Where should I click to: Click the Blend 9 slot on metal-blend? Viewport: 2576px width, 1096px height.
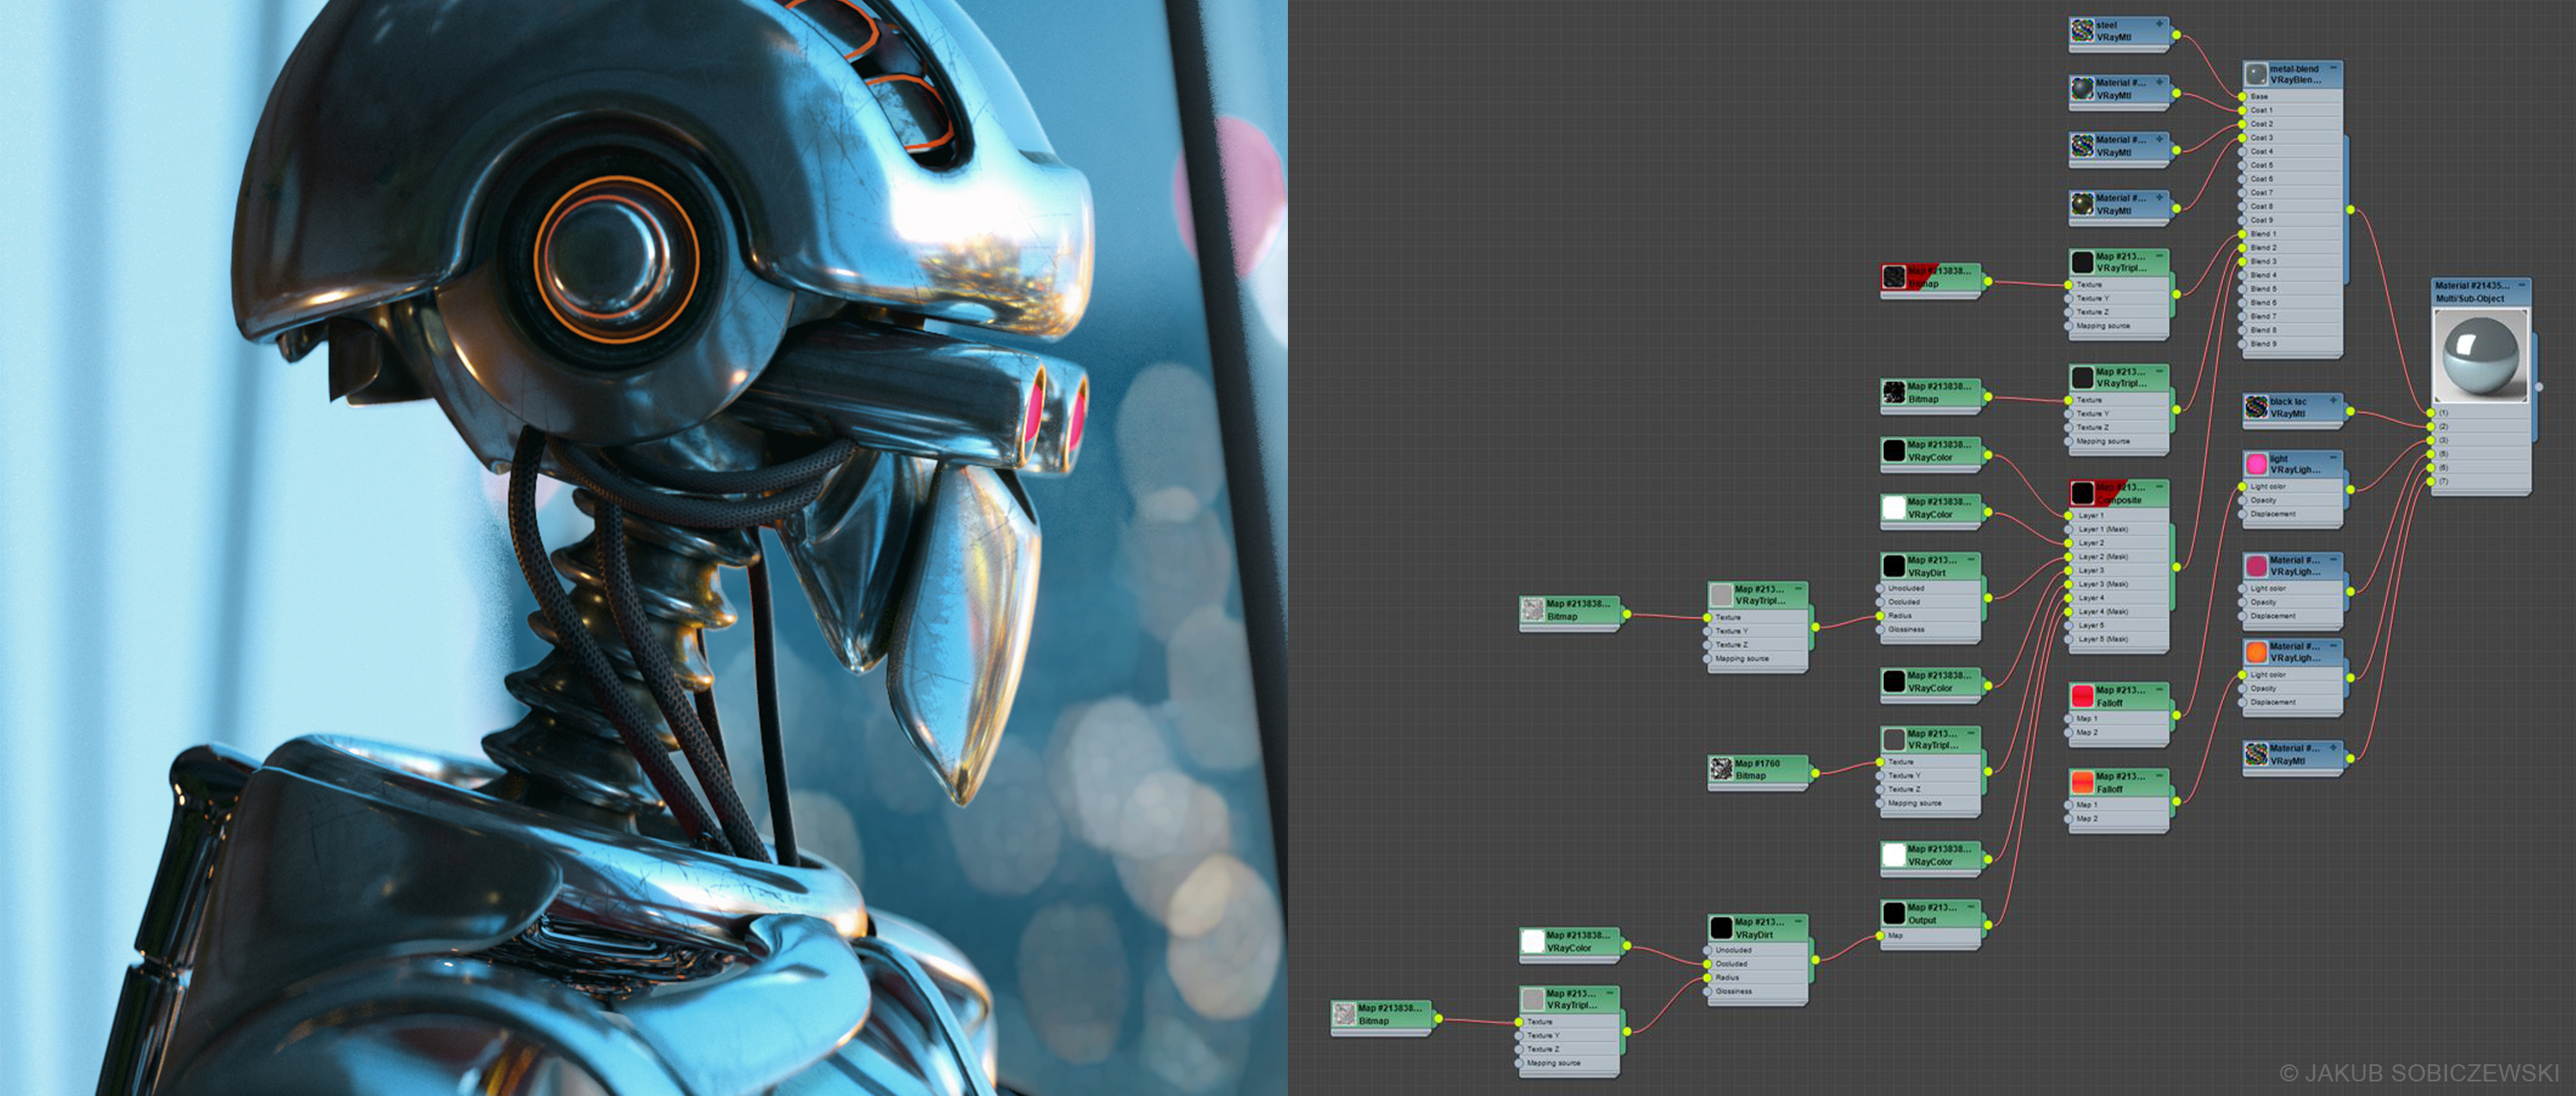tap(2291, 343)
